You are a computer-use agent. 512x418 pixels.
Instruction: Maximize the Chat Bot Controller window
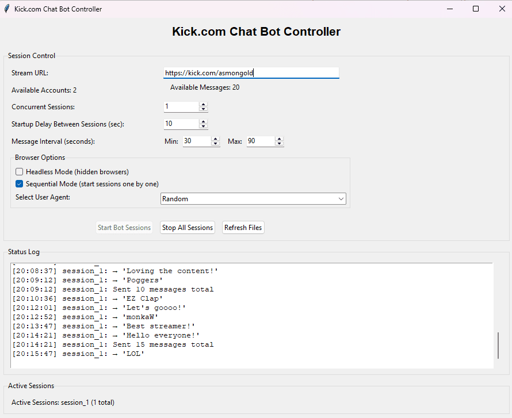(x=476, y=9)
